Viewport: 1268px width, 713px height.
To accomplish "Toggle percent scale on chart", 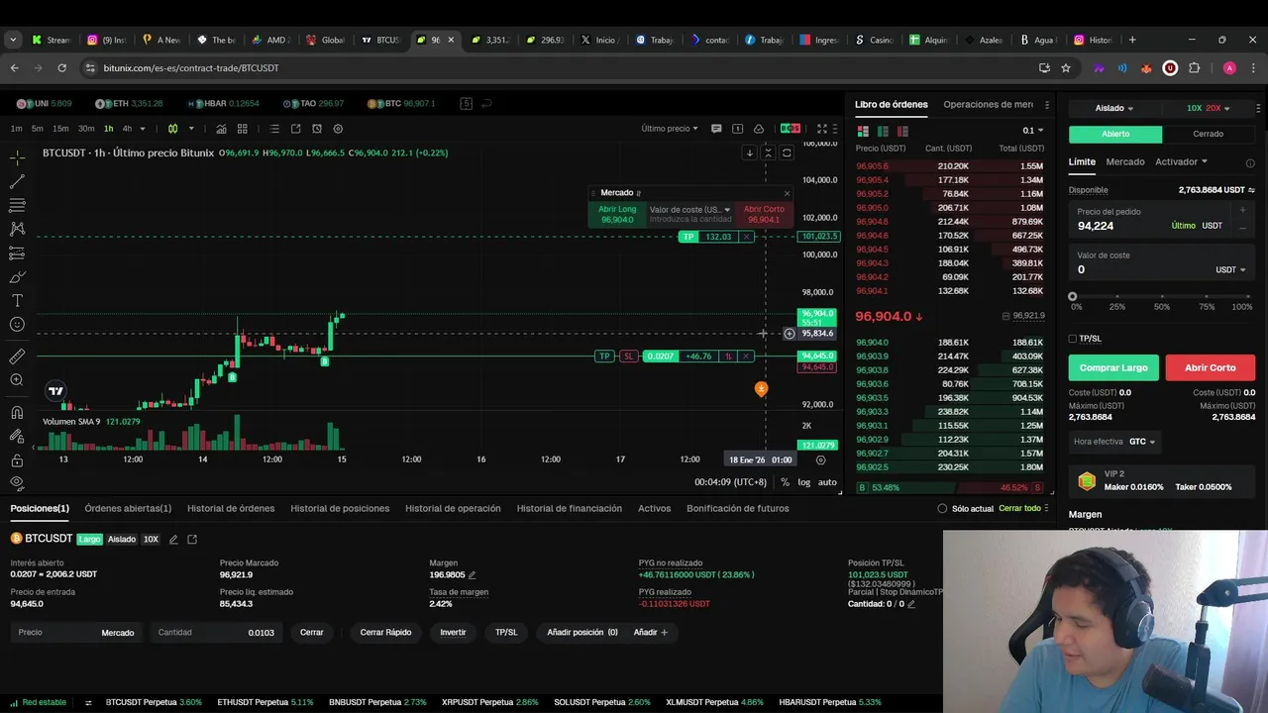I will click(x=785, y=482).
